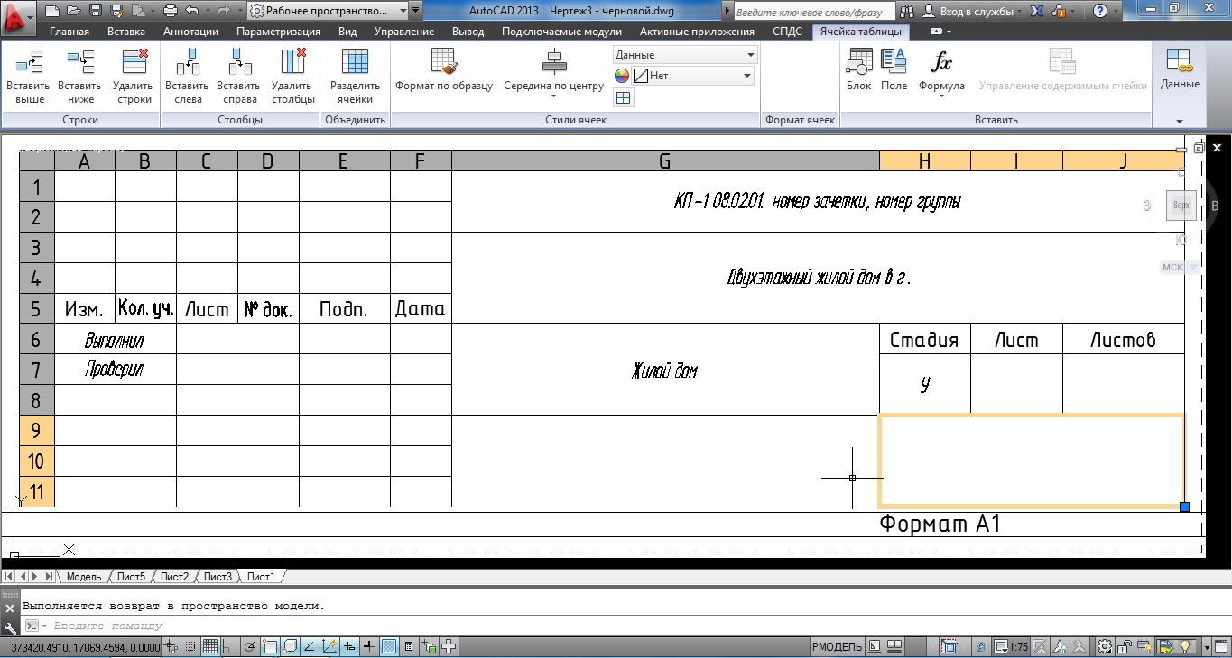
Task: Expand the Формула dropdown
Action: (941, 96)
